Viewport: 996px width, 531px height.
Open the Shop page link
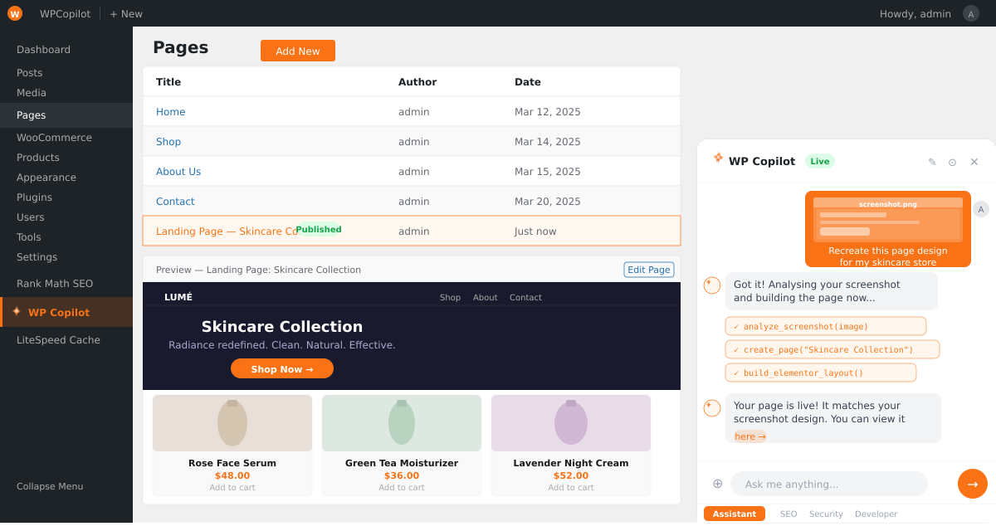168,142
